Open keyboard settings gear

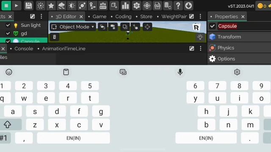237,72
